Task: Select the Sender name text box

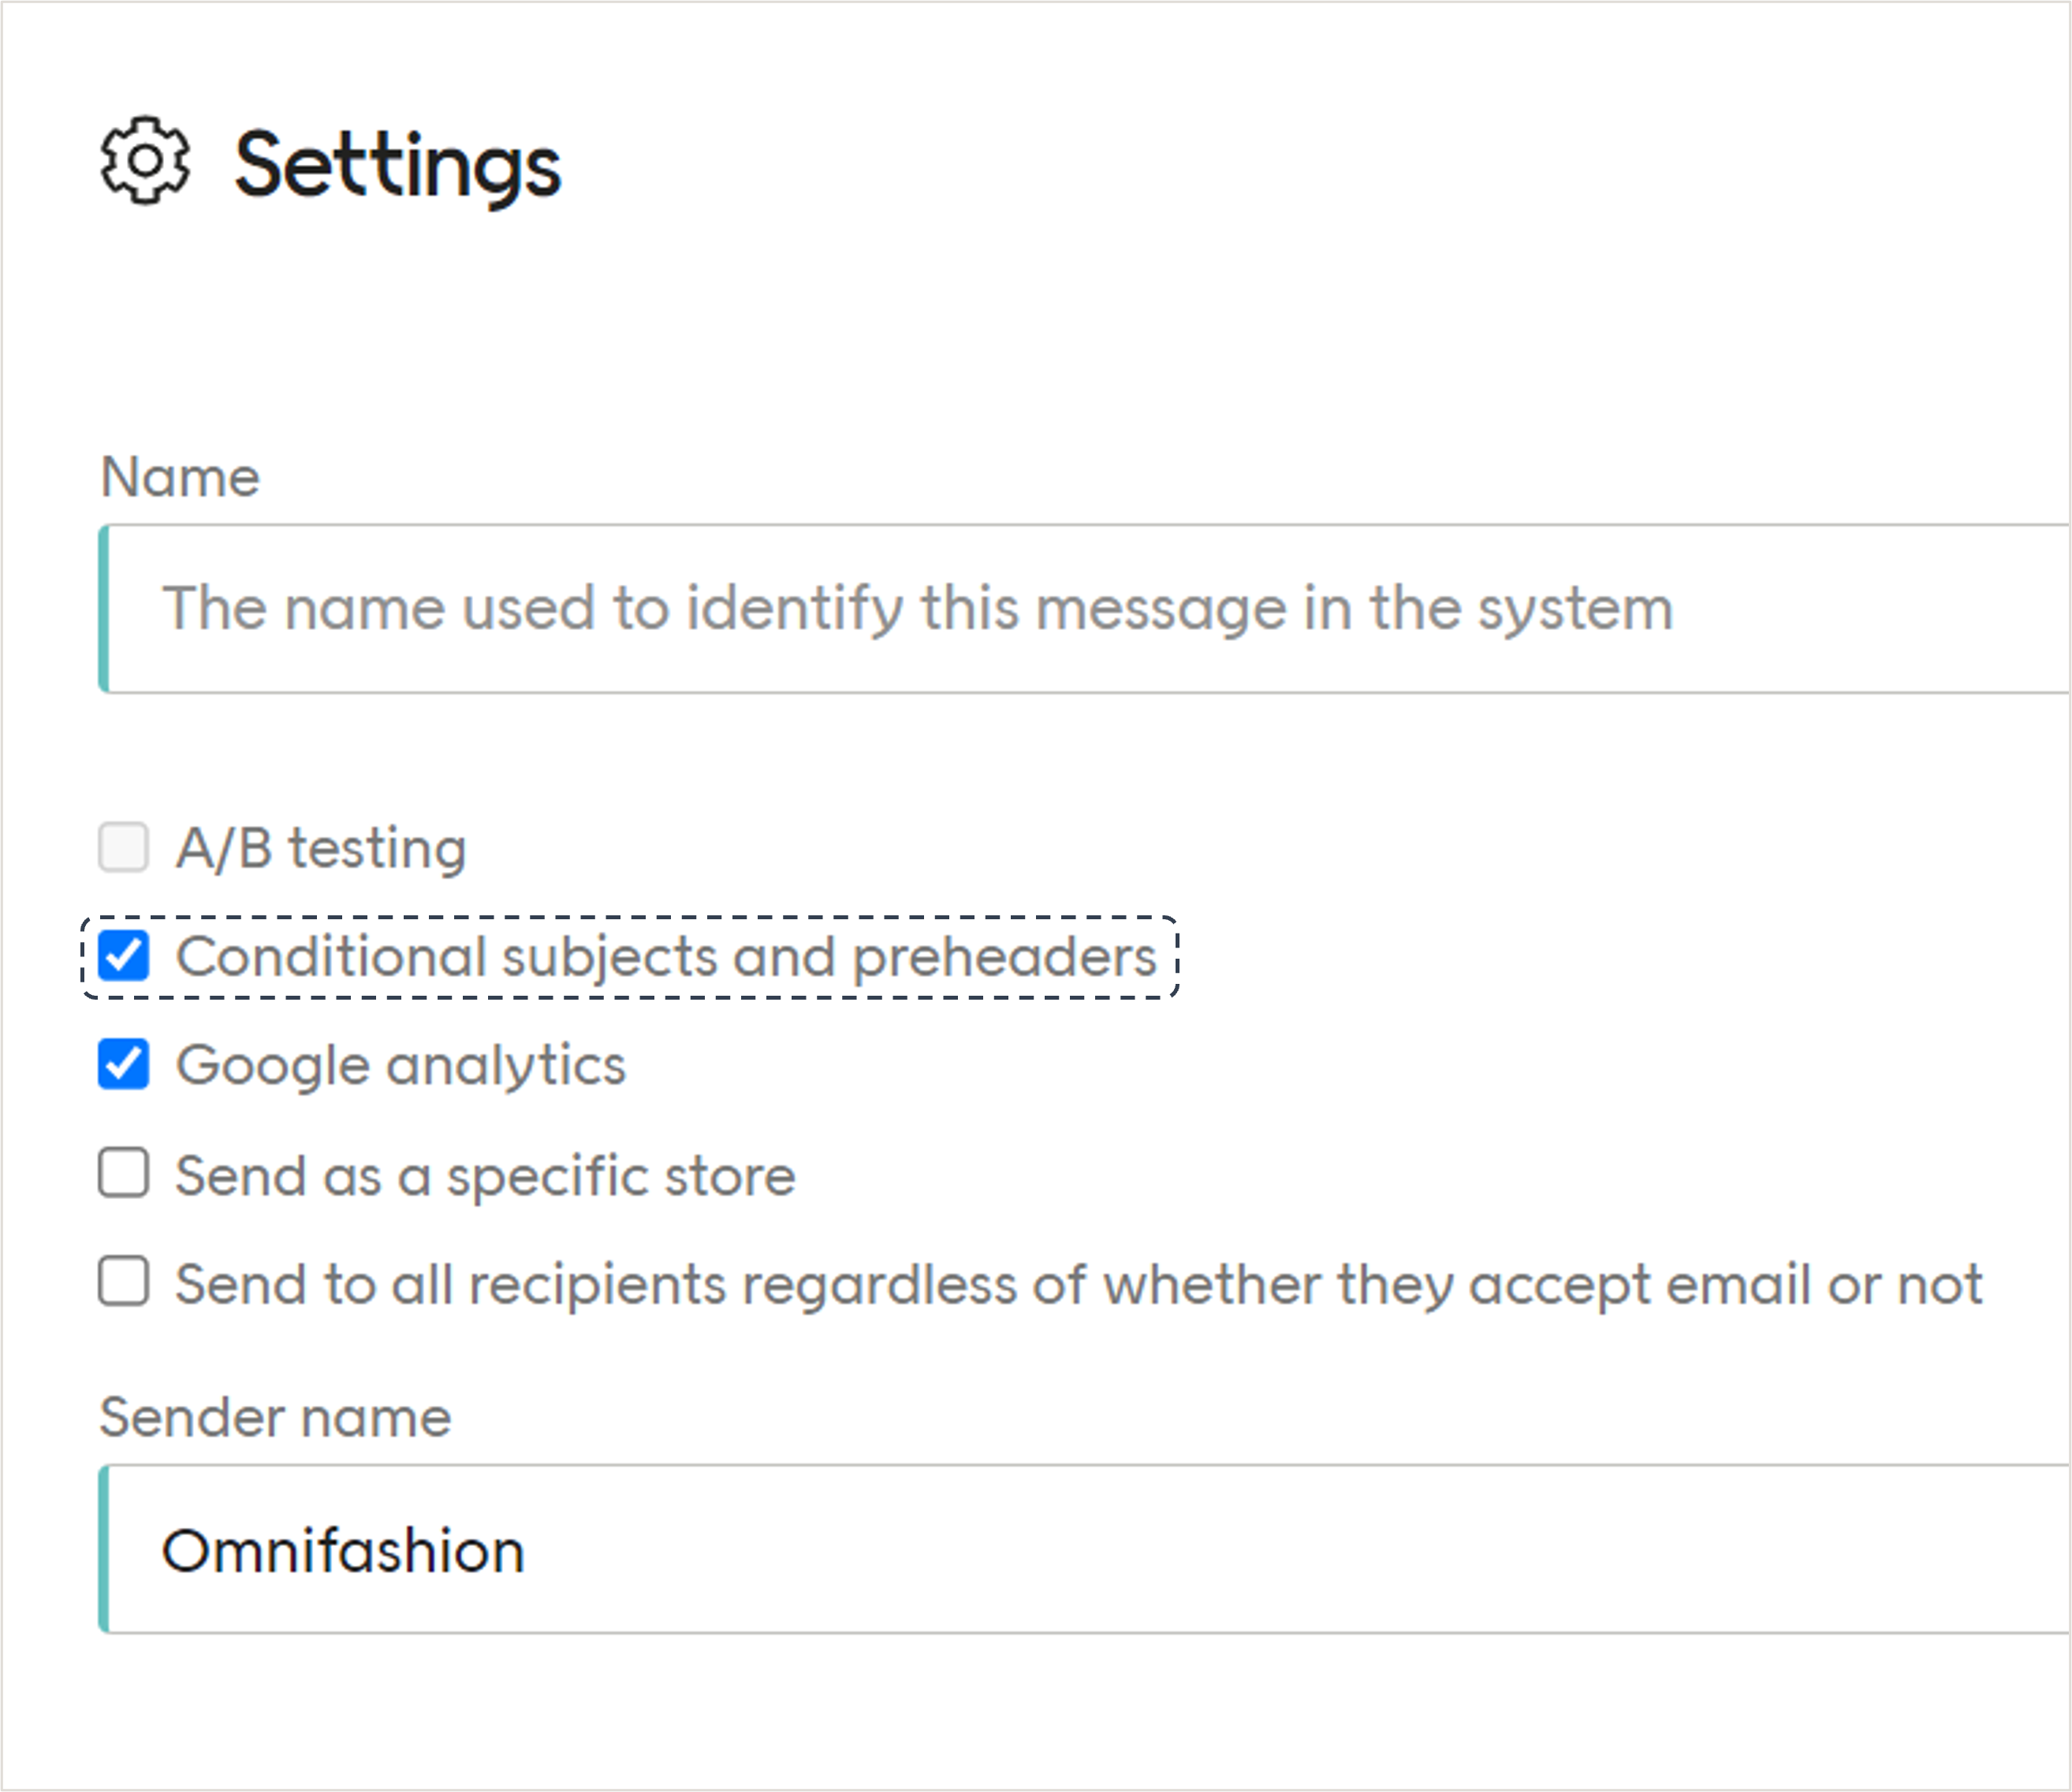Action: tap(900, 1550)
